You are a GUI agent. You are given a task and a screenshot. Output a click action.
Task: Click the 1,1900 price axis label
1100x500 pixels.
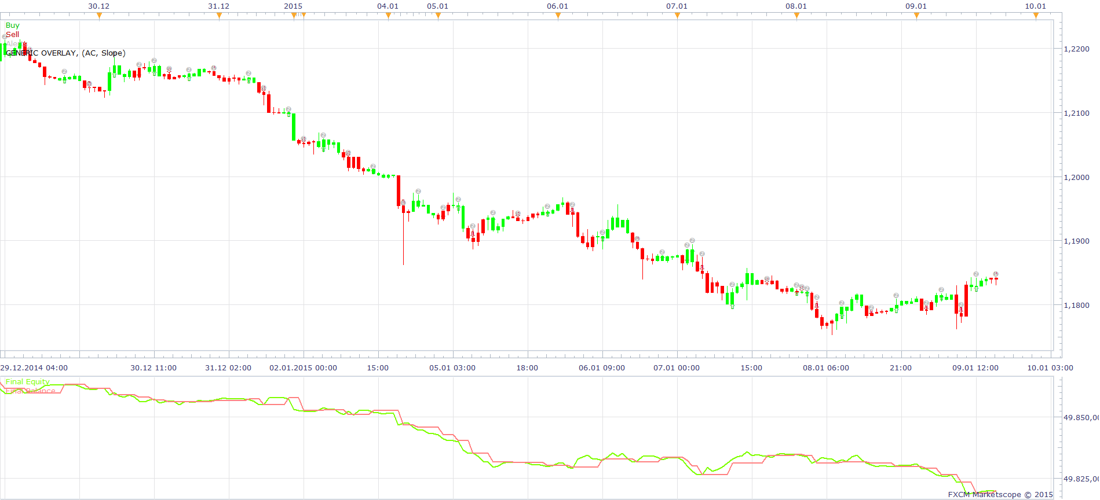1077,241
